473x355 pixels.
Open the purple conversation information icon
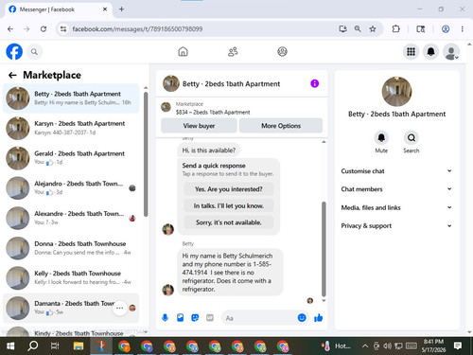click(x=314, y=83)
